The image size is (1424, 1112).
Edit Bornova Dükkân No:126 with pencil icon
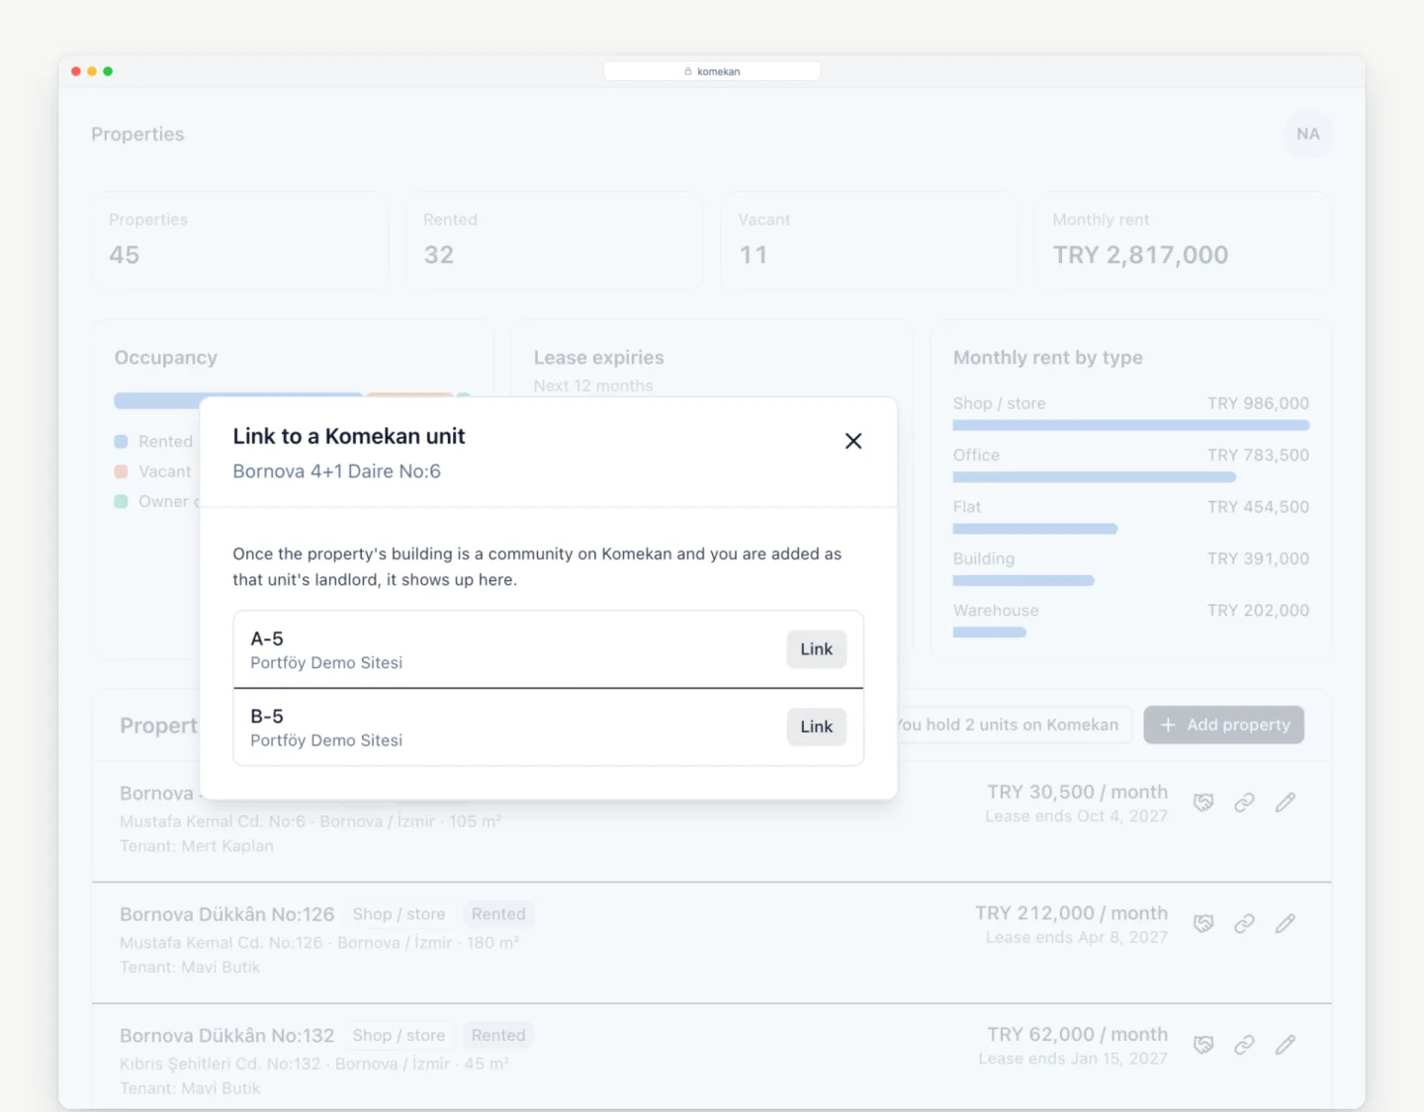[x=1285, y=924]
